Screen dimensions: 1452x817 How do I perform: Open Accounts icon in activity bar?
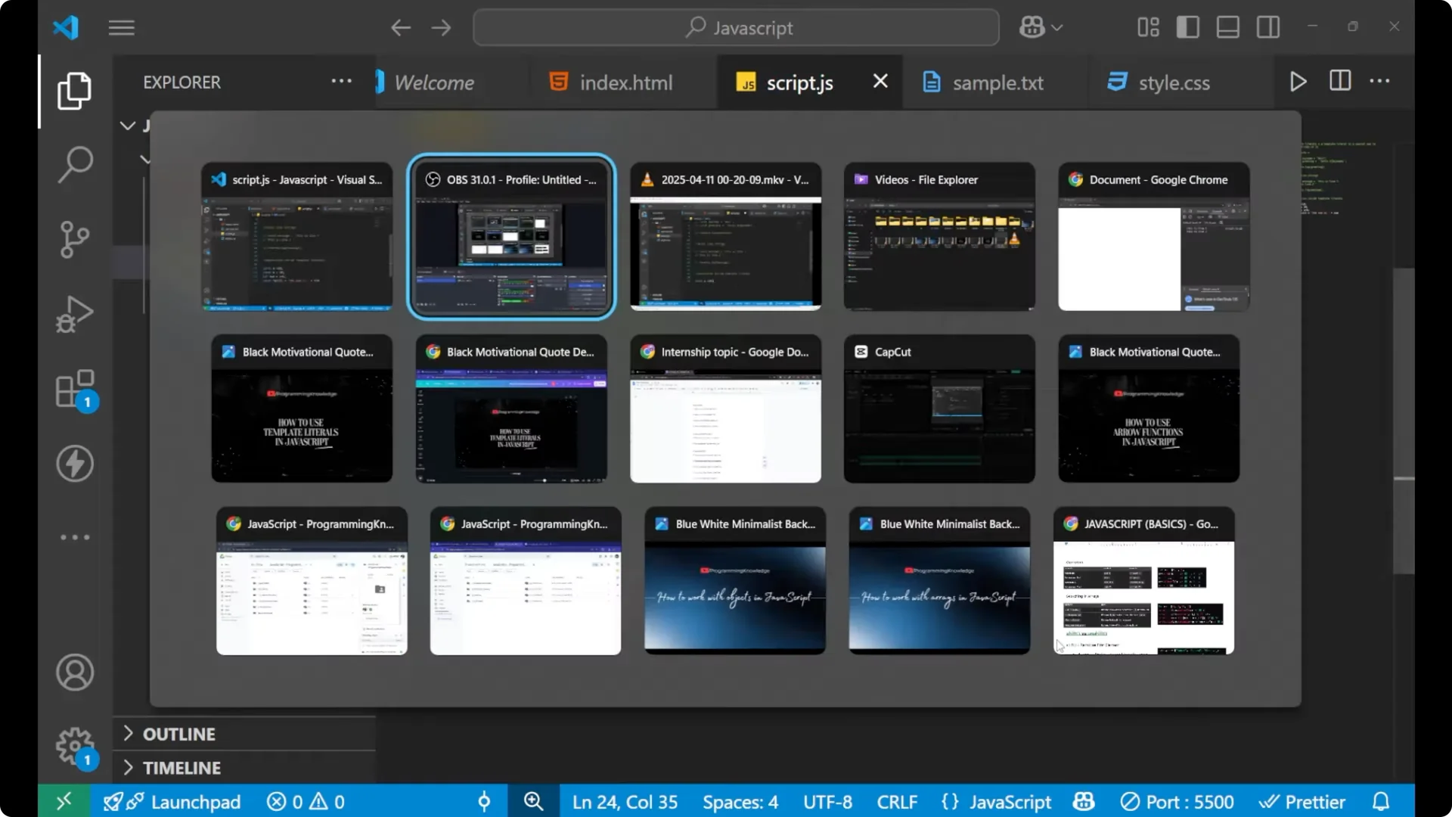pyautogui.click(x=74, y=673)
